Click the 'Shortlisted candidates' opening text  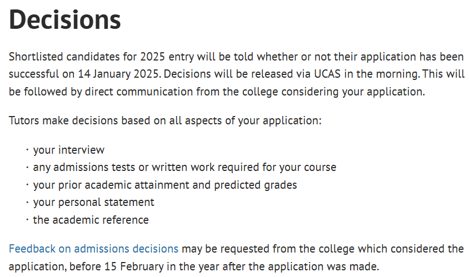coord(64,57)
